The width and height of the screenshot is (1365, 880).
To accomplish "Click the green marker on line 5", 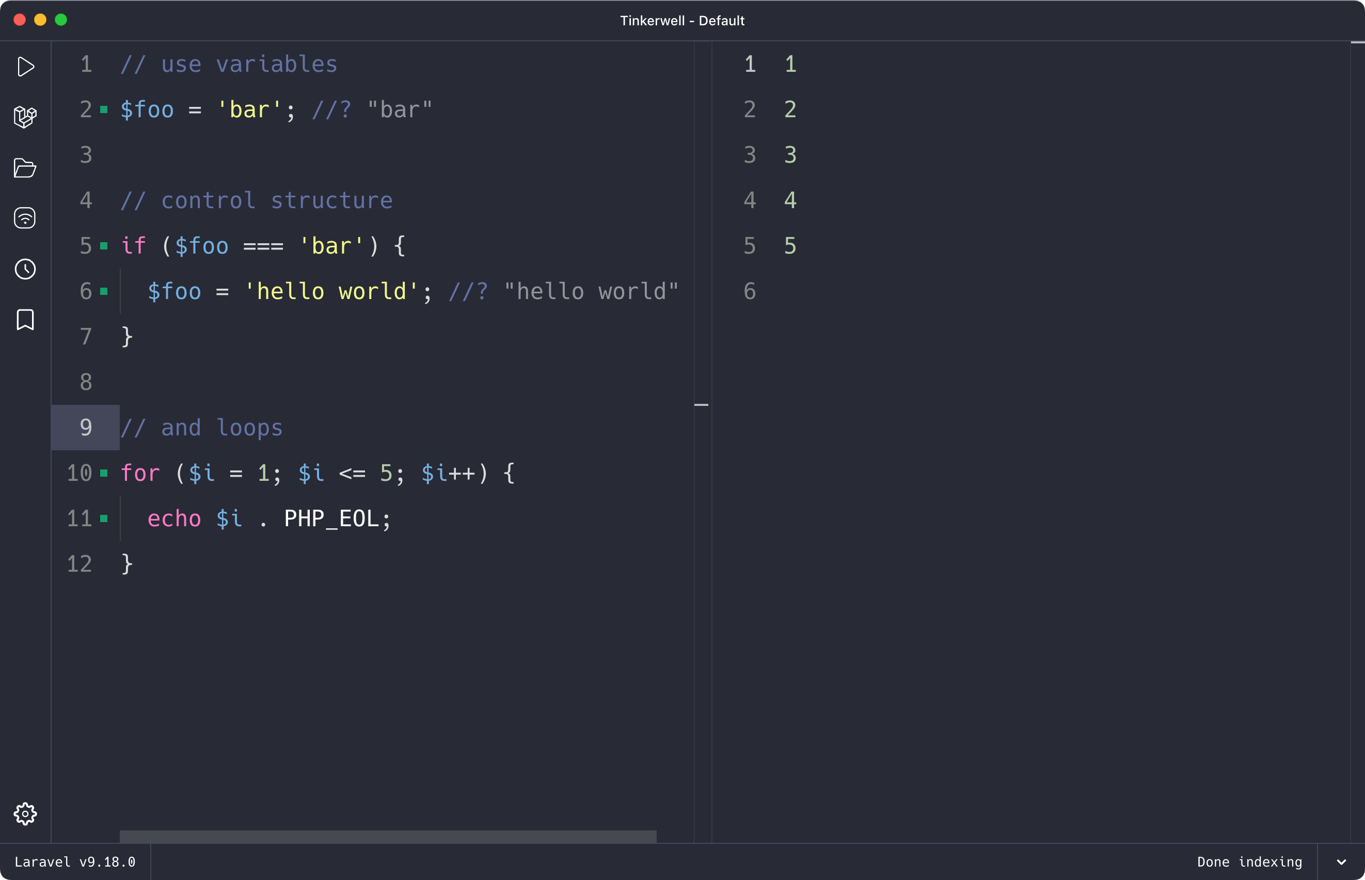I will pyautogui.click(x=104, y=246).
